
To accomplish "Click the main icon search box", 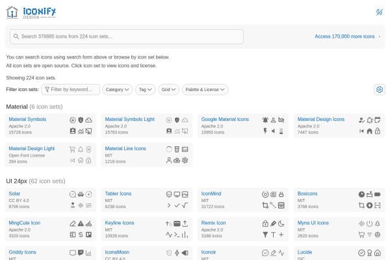I will (127, 36).
